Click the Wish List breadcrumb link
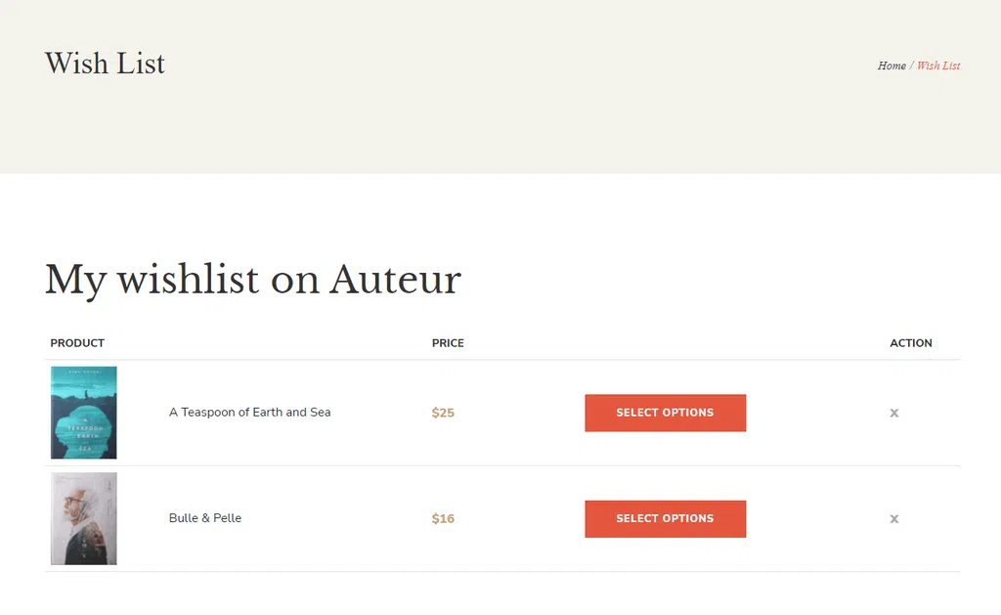This screenshot has width=1001, height=615. [938, 66]
